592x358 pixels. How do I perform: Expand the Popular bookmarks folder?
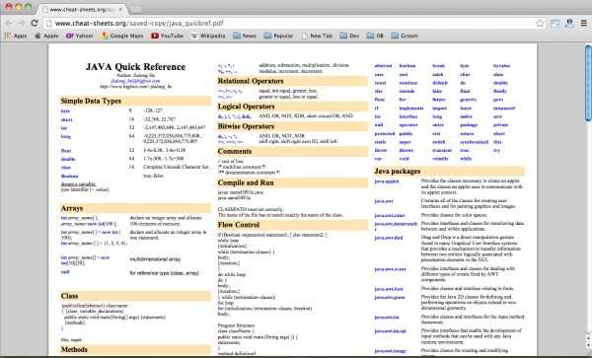[278, 36]
